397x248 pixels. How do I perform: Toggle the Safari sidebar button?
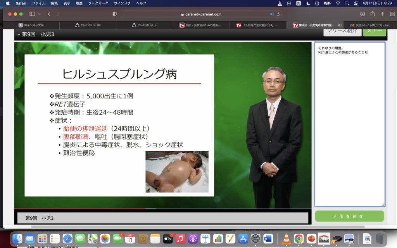32,14
